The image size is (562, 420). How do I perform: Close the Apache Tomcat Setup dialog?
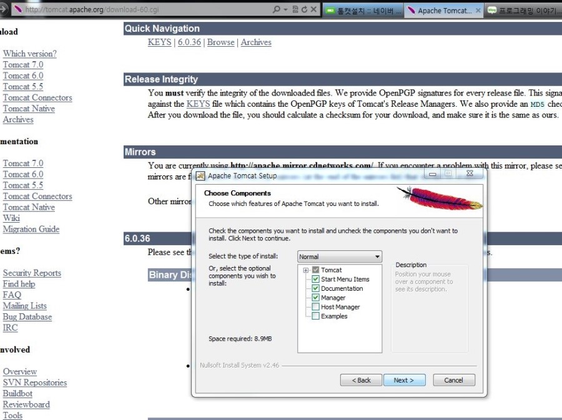point(470,173)
